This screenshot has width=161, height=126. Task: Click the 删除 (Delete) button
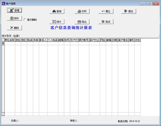(14, 28)
